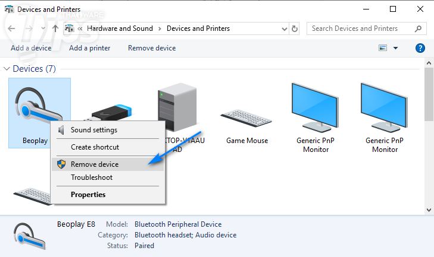Open the view options dropdown arrow
The height and width of the screenshot is (257, 434).
[x=396, y=48]
